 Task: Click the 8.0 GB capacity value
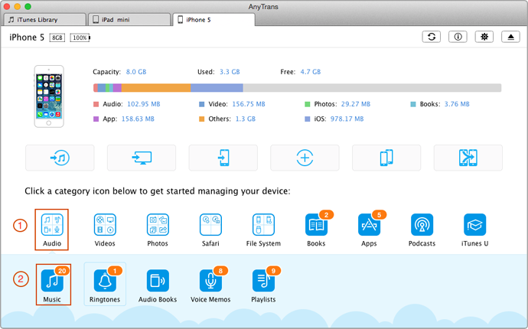[x=136, y=72]
